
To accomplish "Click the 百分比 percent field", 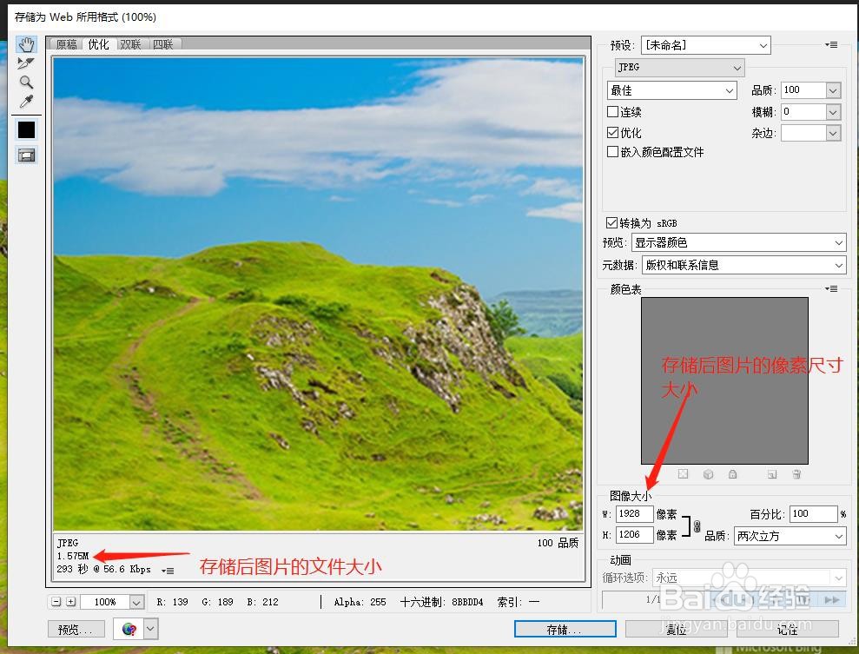I will (813, 514).
